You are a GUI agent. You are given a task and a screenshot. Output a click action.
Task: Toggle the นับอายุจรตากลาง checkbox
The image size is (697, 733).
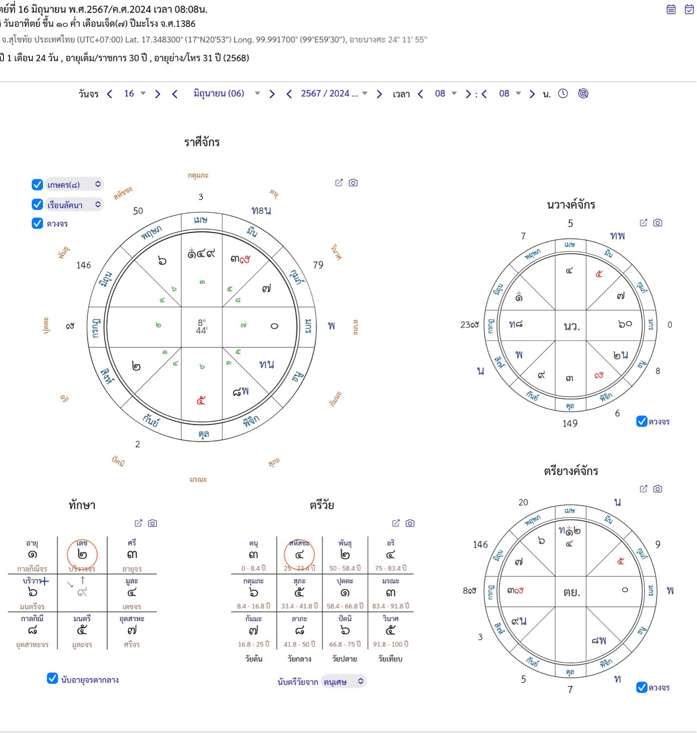click(52, 678)
